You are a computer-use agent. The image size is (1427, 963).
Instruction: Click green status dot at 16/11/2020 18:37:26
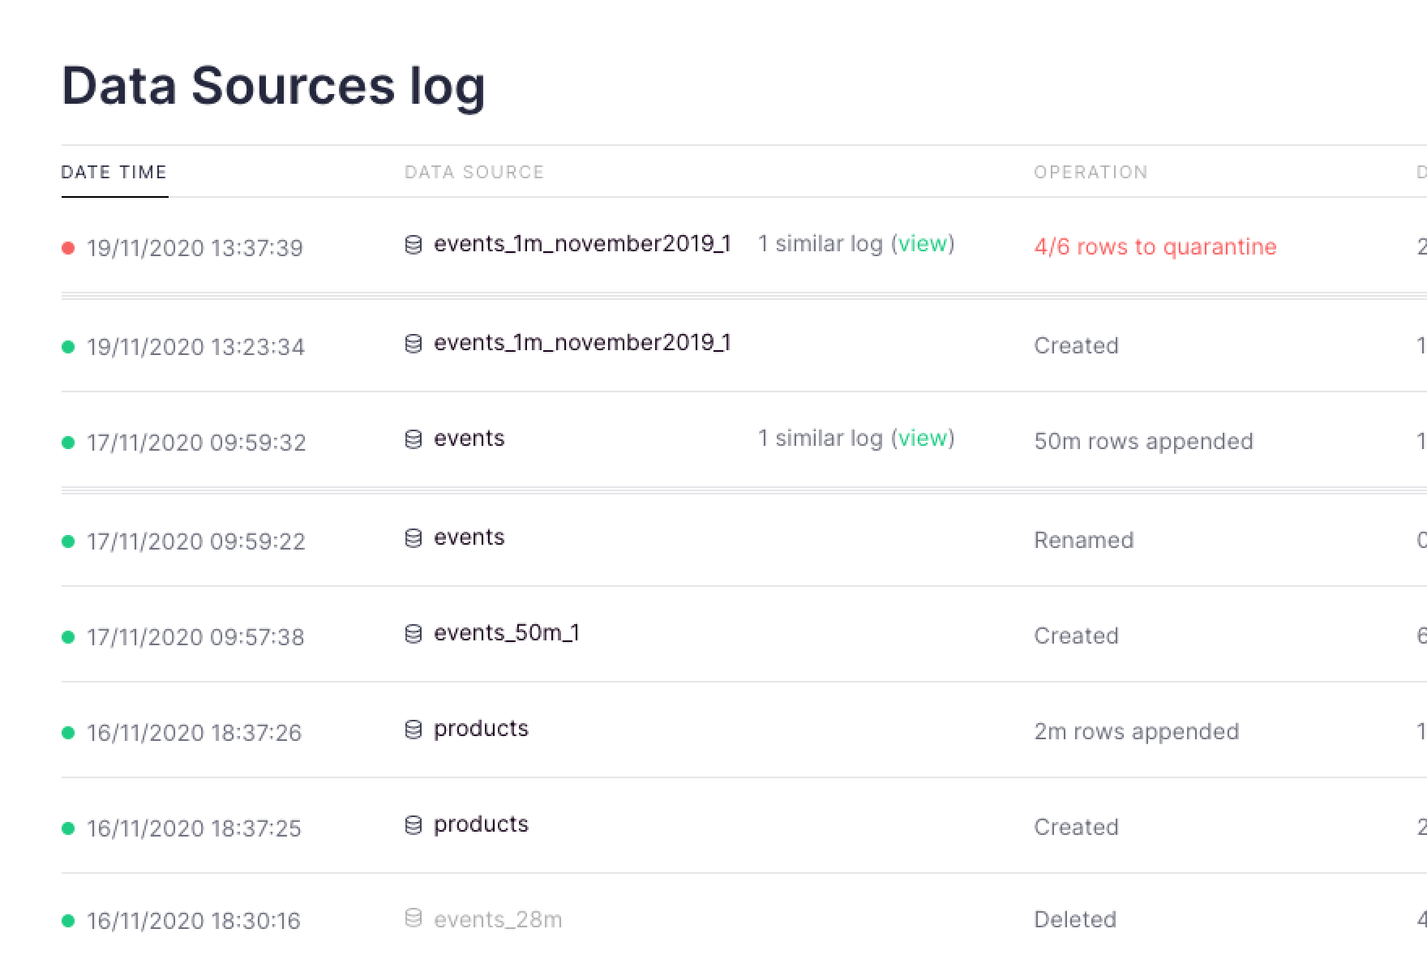click(x=68, y=733)
